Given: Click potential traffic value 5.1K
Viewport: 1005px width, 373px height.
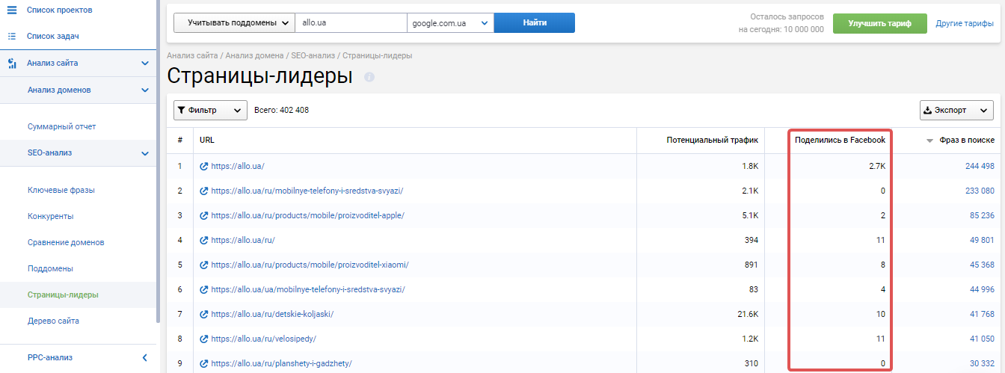Looking at the screenshot, I should (750, 215).
